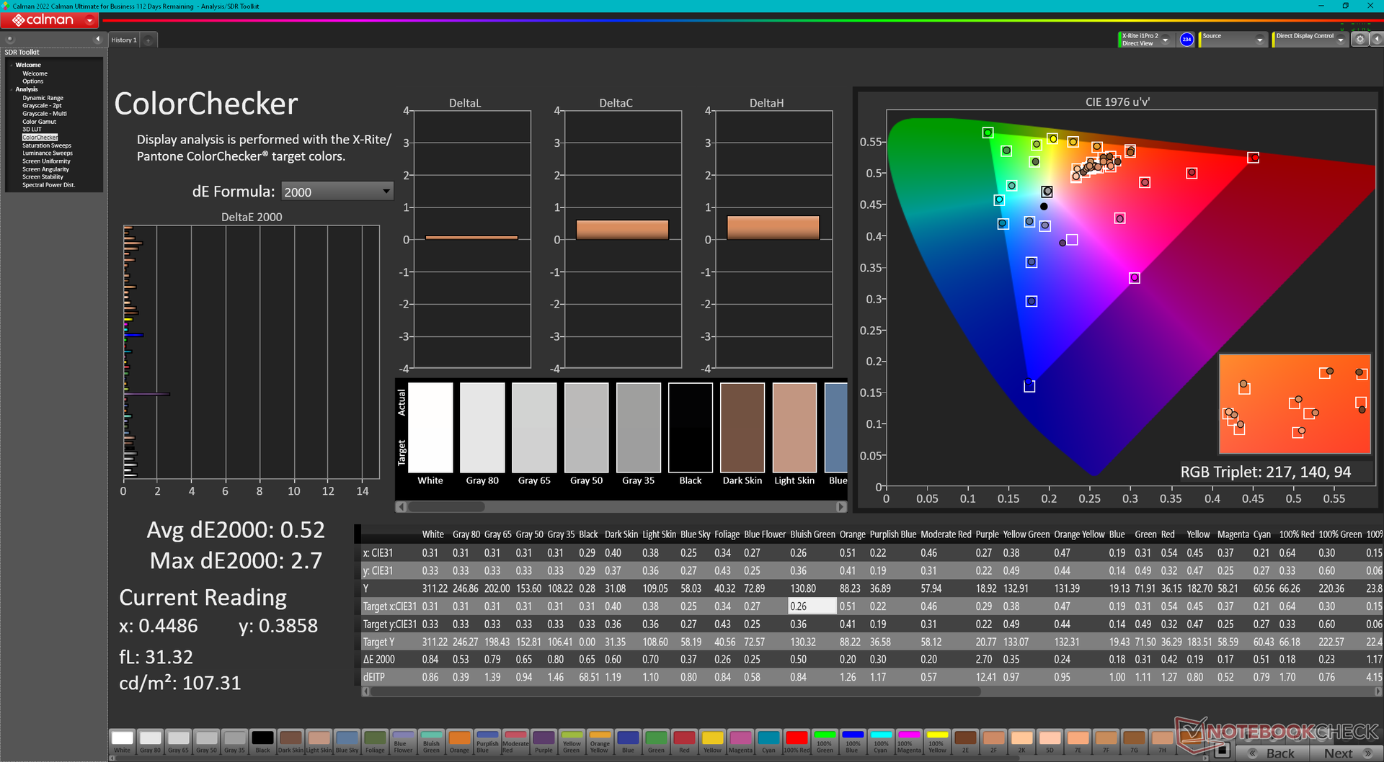1384x762 pixels.
Task: Open Color Gamut analysis page
Action: [x=39, y=122]
